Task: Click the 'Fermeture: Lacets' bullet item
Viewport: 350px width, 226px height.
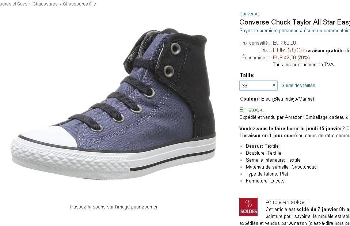Action: [265, 181]
